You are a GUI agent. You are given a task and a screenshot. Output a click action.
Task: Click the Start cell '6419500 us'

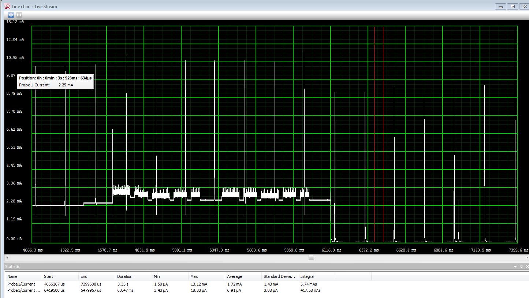click(x=54, y=290)
